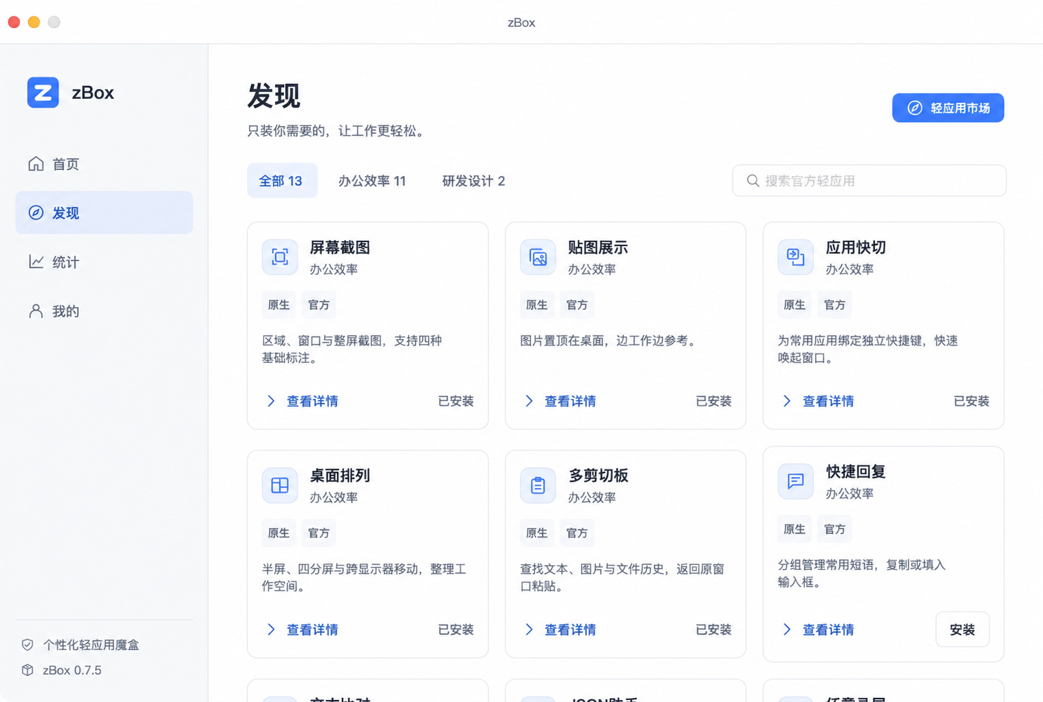Focus the 搜索官方轻应用 search field
1043x702 pixels.
click(869, 181)
